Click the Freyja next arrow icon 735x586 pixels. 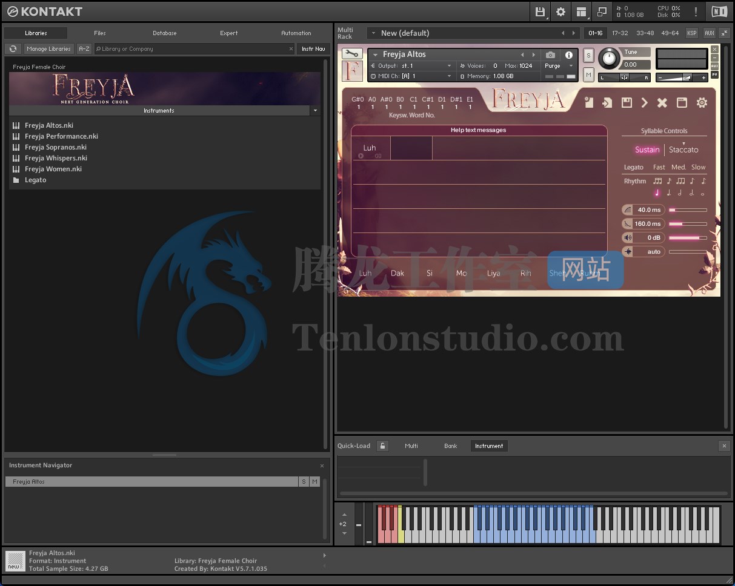(x=644, y=103)
